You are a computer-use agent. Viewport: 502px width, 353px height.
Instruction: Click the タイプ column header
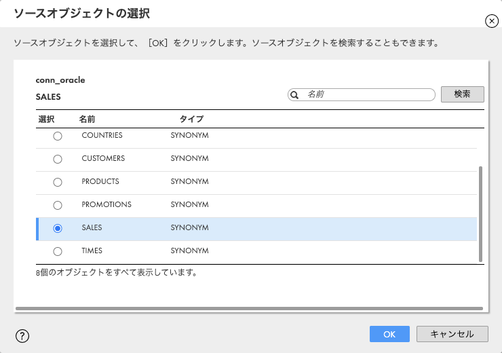click(x=191, y=119)
